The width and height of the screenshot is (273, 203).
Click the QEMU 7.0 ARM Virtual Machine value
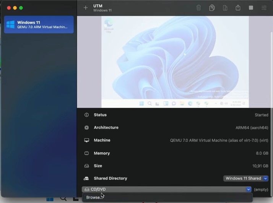pyautogui.click(x=219, y=140)
